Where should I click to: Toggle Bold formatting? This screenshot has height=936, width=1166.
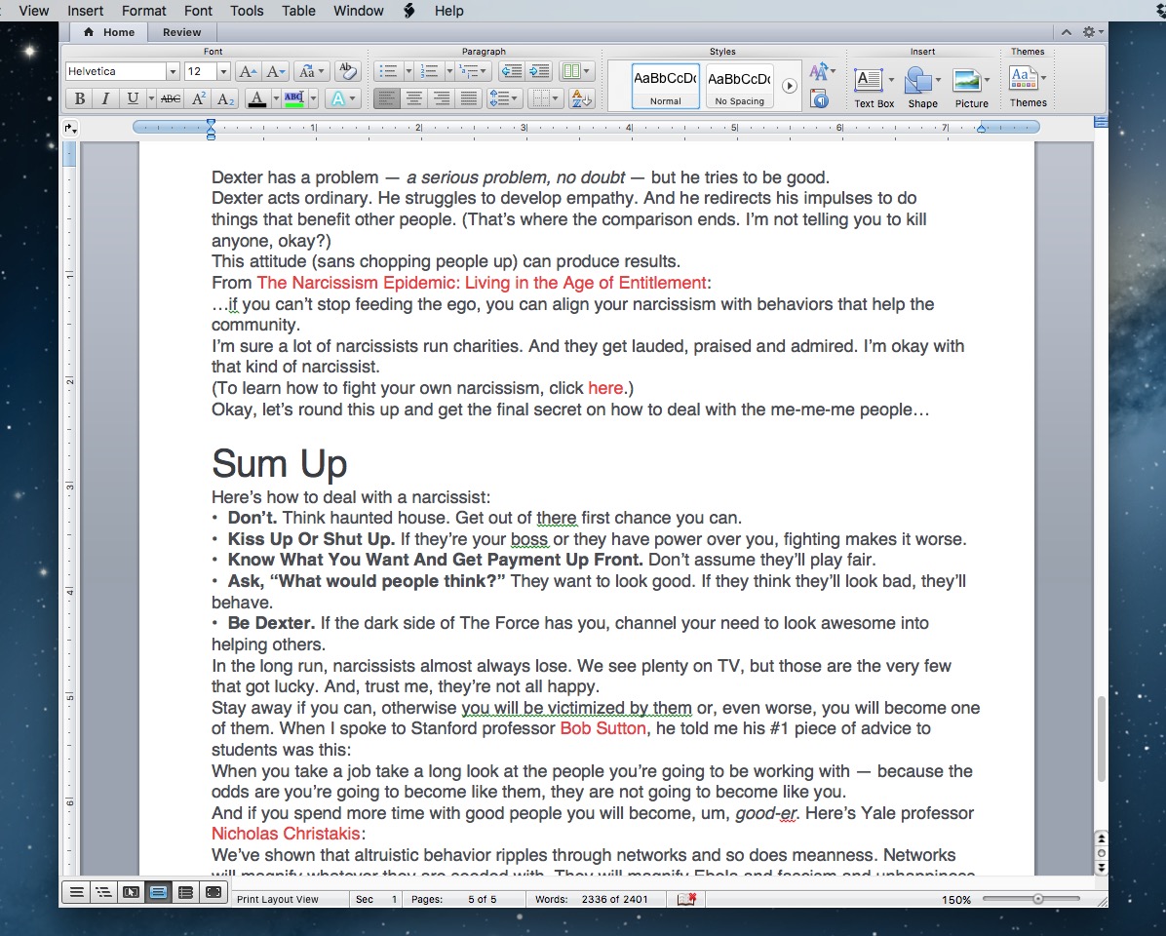click(x=80, y=98)
